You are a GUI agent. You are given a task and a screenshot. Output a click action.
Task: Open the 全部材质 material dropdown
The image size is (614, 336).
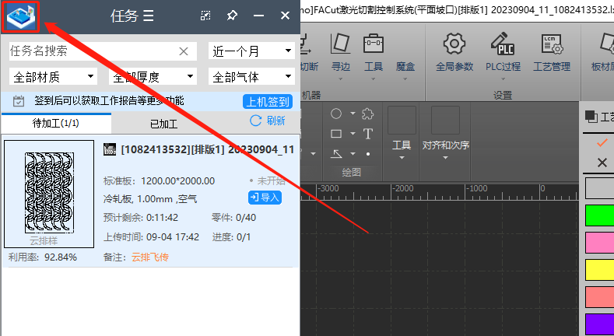tap(53, 77)
